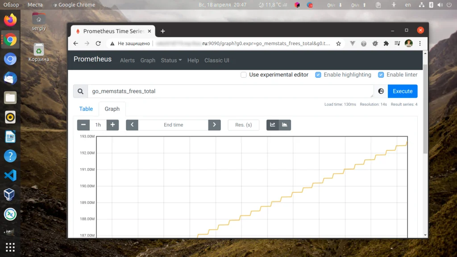Switch to the stacked graph icon
The image size is (457, 257).
click(285, 125)
